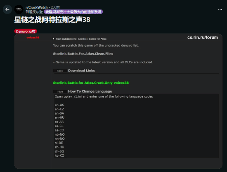Open the three-dot more options menu
The height and width of the screenshot is (172, 227).
coord(220,10)
